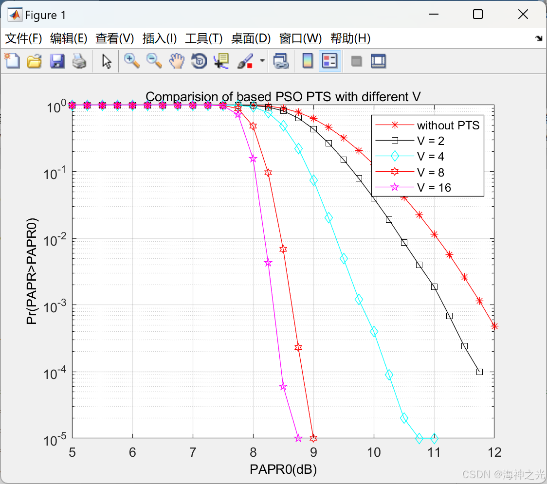Print the figure using printer icon
The height and width of the screenshot is (484, 547).
point(79,61)
